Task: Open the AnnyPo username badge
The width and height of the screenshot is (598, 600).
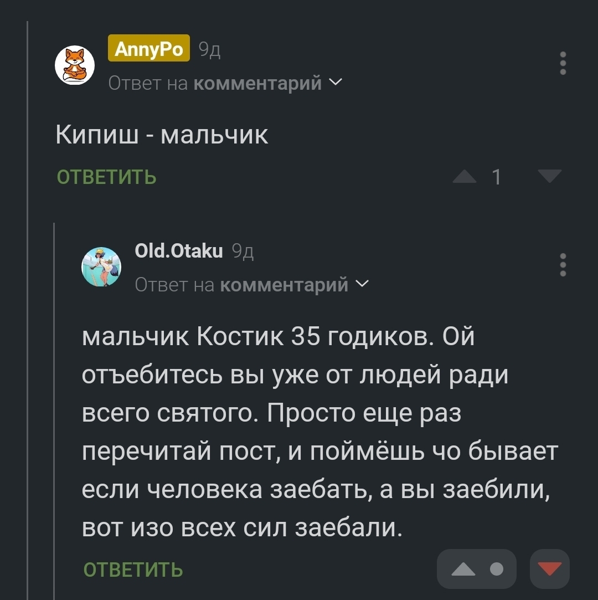Action: (x=149, y=49)
